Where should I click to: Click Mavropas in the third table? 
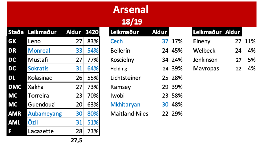click(x=206, y=68)
